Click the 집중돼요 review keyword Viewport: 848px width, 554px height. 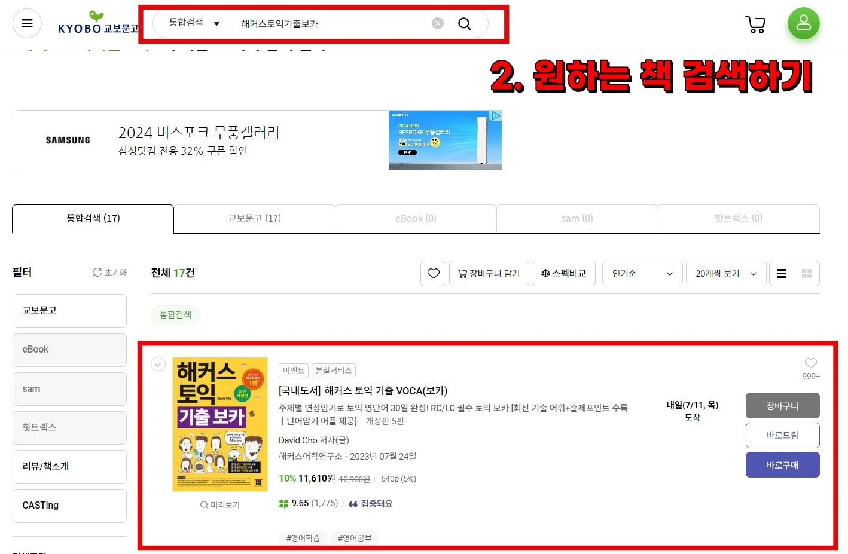pyautogui.click(x=376, y=504)
